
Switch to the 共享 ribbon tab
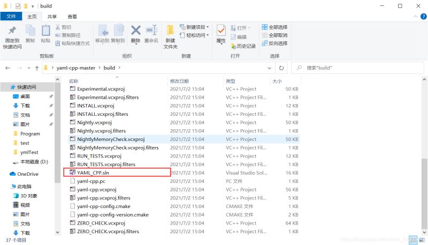tap(52, 17)
